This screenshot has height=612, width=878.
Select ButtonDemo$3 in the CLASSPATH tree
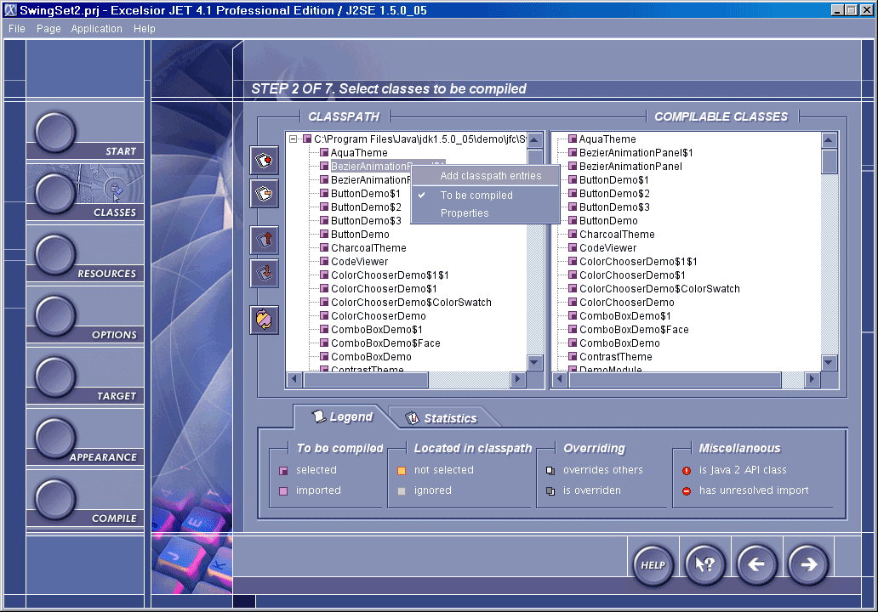coord(366,220)
